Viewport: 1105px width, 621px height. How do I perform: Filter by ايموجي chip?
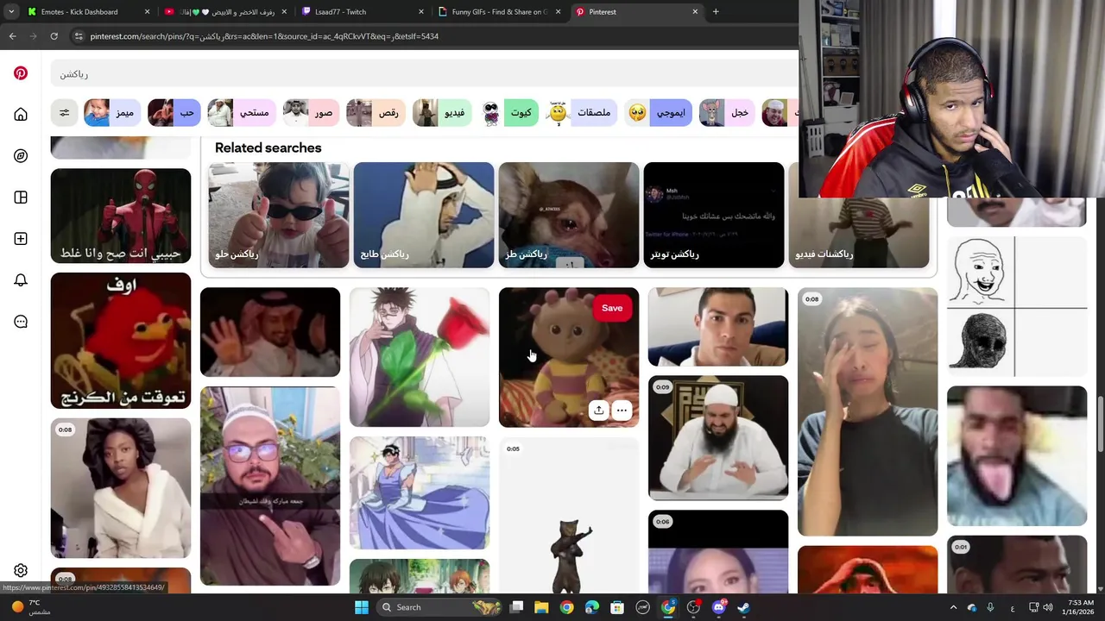tap(658, 113)
